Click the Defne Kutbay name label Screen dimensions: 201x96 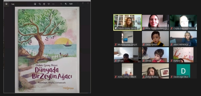pos(152,77)
